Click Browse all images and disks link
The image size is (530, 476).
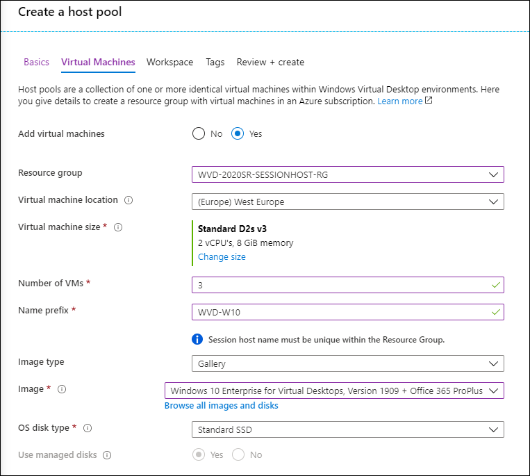pyautogui.click(x=222, y=405)
